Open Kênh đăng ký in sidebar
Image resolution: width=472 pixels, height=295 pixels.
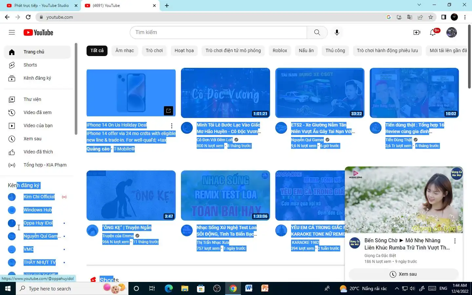(37, 78)
